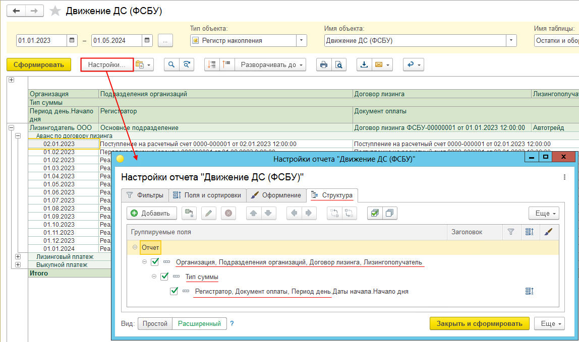Collapse the Отчет tree node
Viewport: 579px width, 342px height.
[135, 247]
